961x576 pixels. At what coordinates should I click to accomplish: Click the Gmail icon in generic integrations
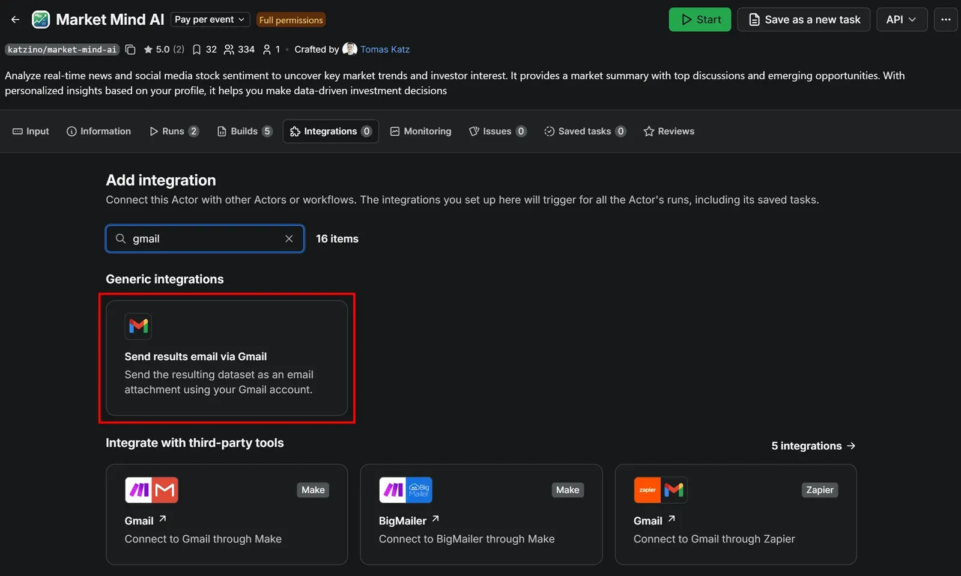138,326
